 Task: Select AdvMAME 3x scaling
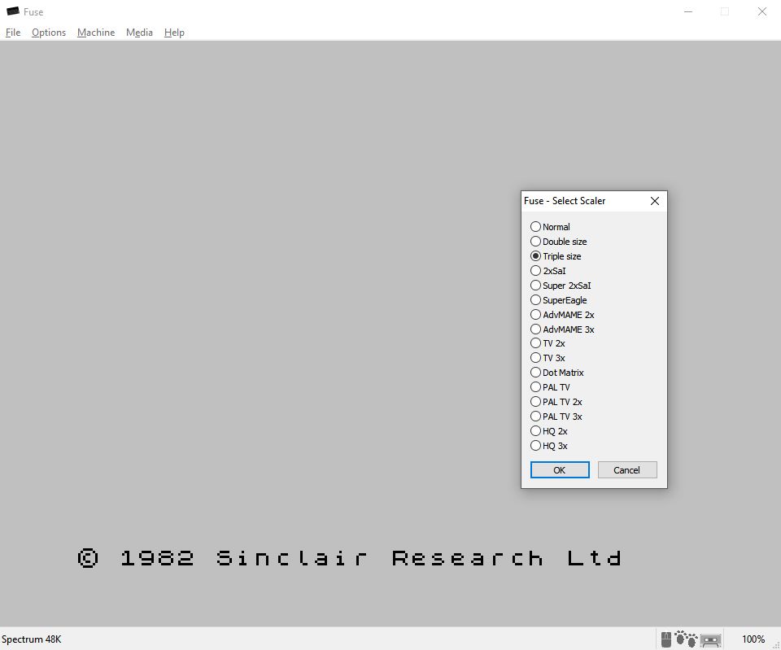(535, 329)
